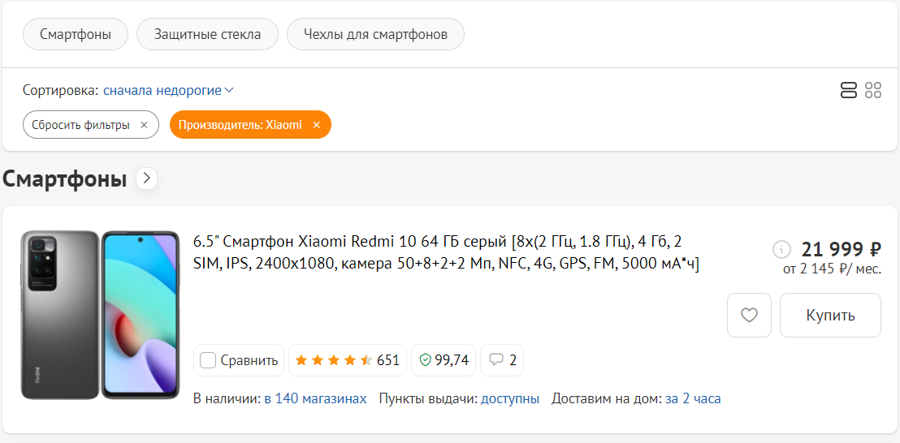
Task: Click the 99,74 reliability shield badge
Action: [444, 359]
